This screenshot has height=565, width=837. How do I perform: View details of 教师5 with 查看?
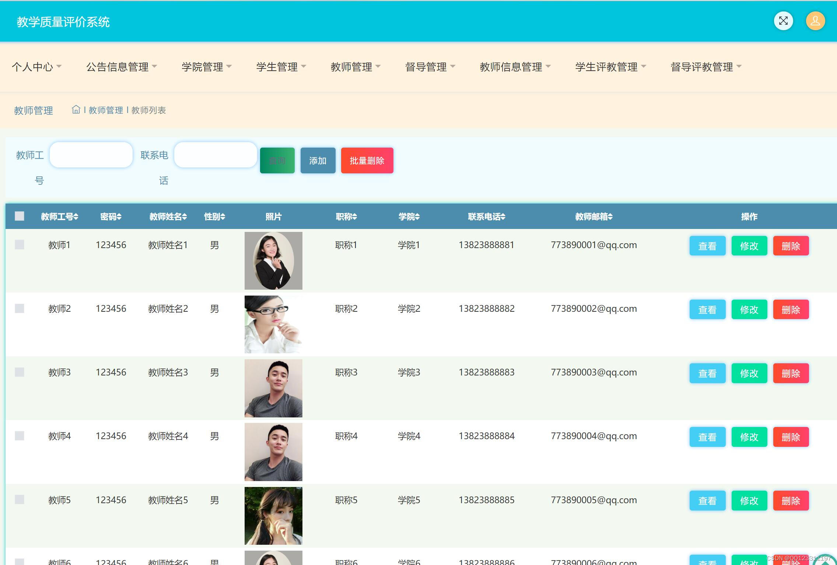point(707,500)
